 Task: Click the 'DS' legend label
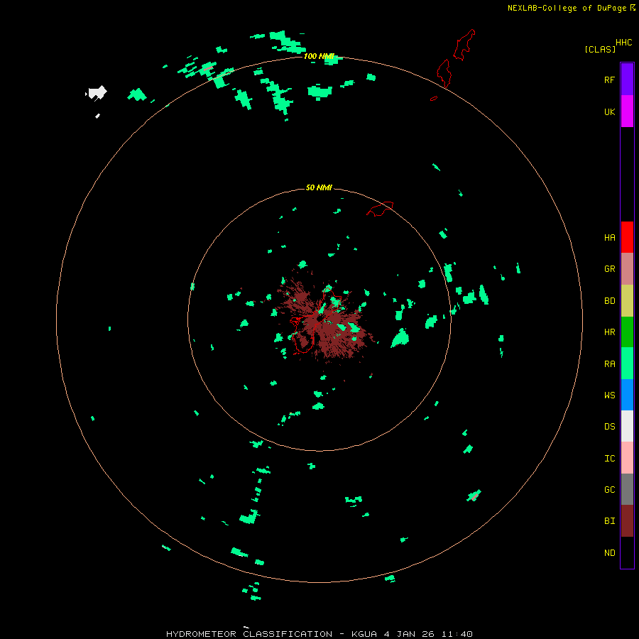609,427
